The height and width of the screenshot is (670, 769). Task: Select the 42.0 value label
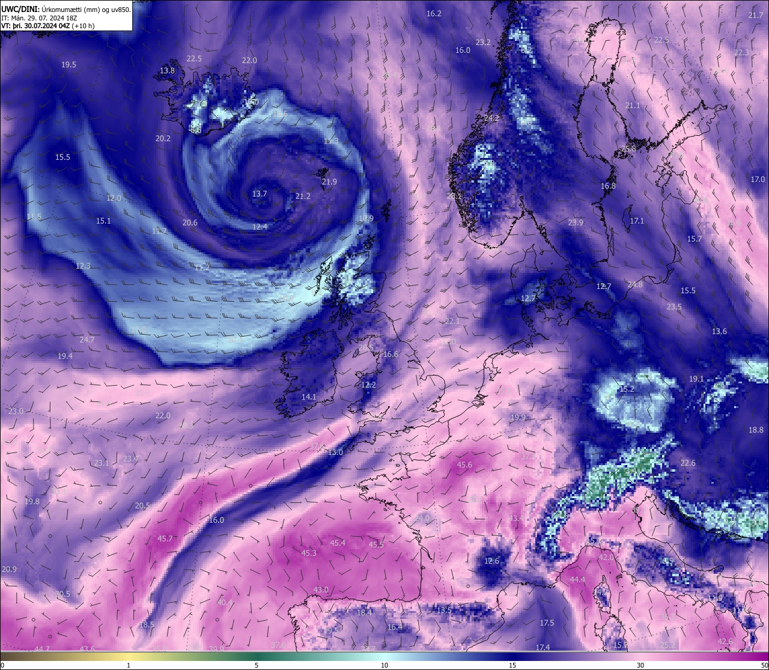coord(606,557)
